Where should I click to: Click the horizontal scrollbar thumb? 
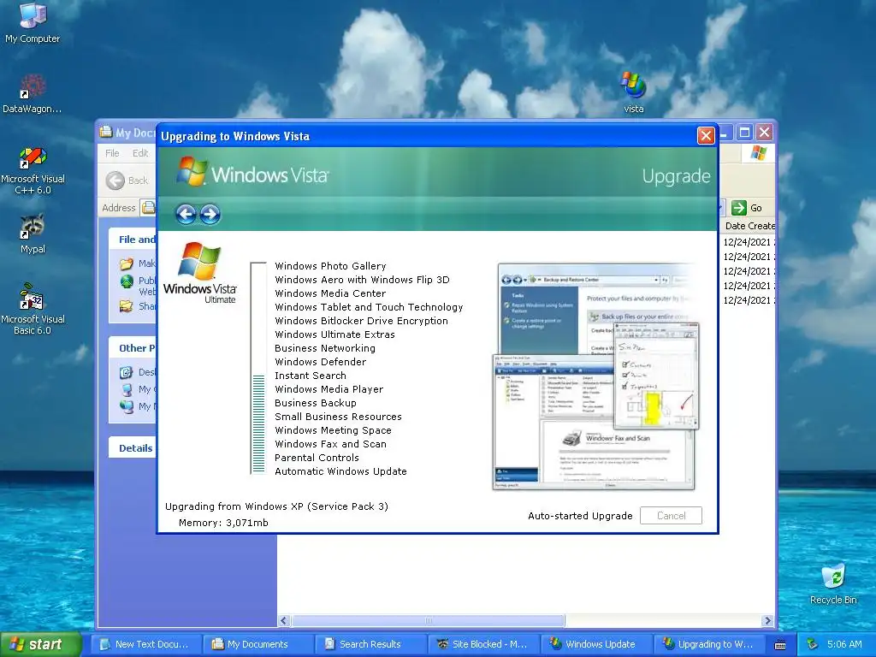[428, 621]
